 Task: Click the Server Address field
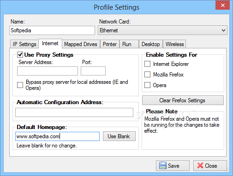[x=48, y=71]
